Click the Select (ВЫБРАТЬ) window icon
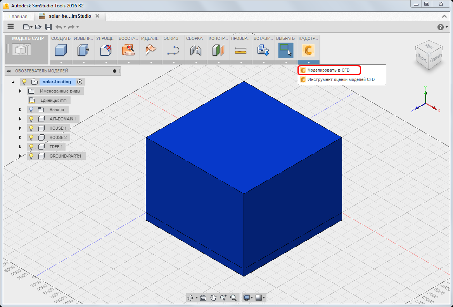 pyautogui.click(x=286, y=50)
